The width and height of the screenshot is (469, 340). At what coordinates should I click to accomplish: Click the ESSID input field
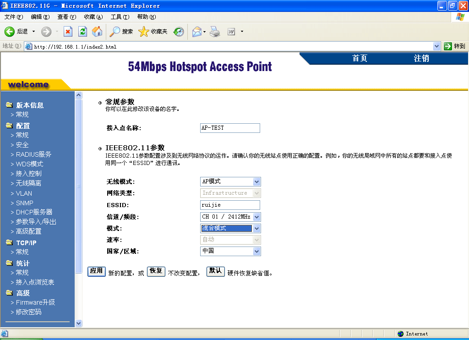tap(230, 205)
